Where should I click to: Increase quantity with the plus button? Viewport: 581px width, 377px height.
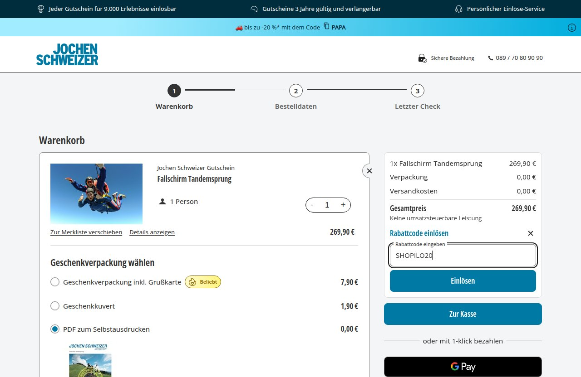[343, 205]
